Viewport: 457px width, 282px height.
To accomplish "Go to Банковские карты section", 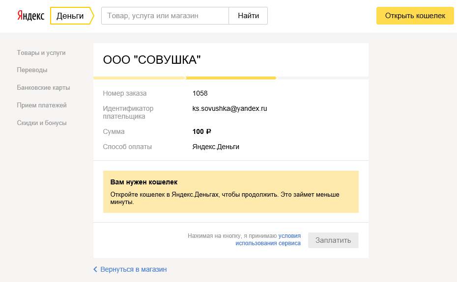I will [x=43, y=88].
